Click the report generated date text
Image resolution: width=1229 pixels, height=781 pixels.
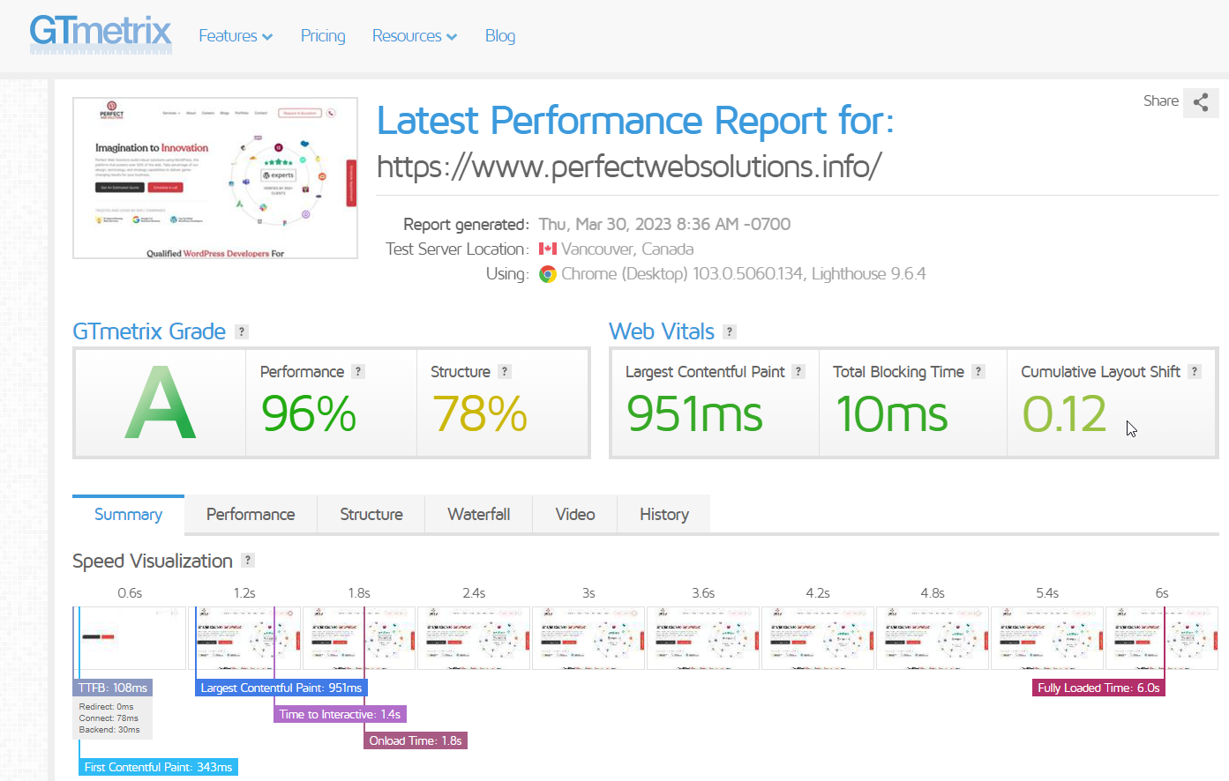[664, 224]
